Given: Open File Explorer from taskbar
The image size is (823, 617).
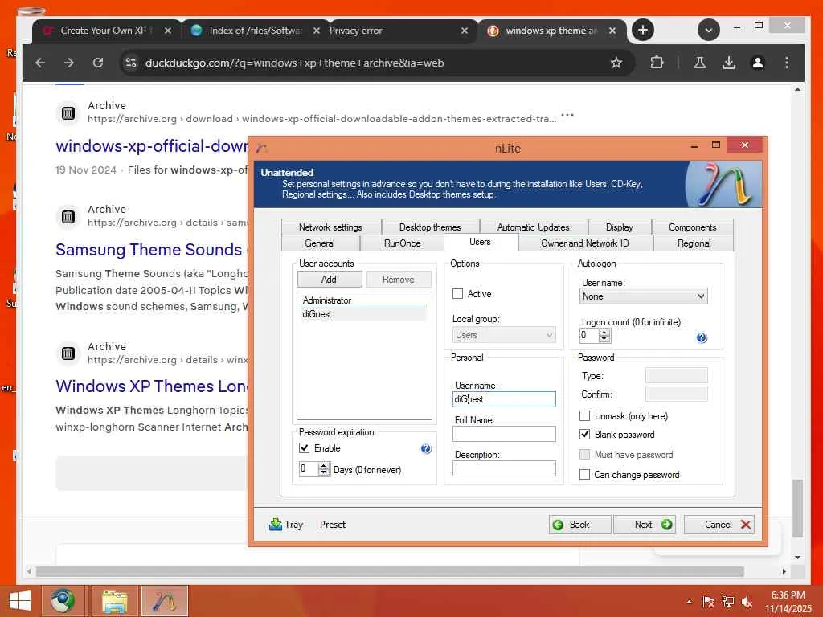Looking at the screenshot, I should [x=114, y=601].
